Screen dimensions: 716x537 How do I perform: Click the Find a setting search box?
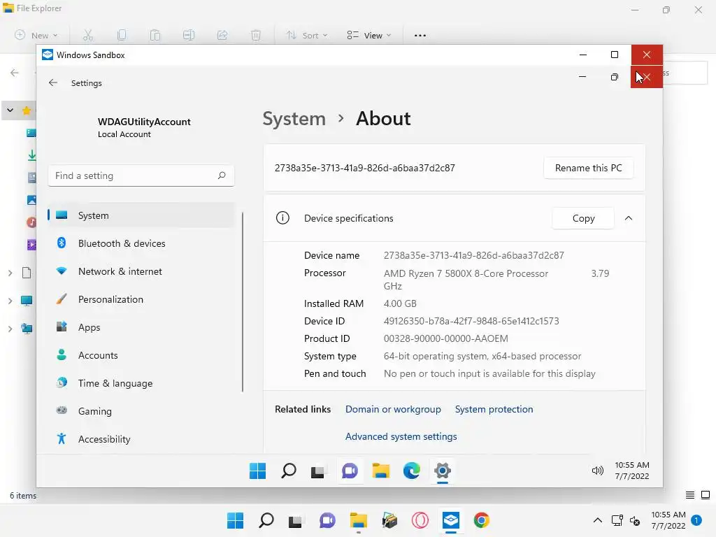coord(141,176)
